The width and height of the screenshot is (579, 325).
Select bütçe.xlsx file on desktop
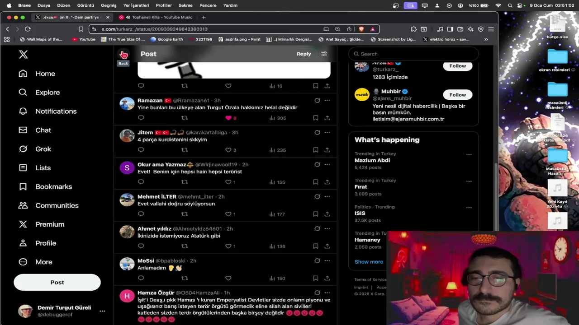tap(557, 27)
